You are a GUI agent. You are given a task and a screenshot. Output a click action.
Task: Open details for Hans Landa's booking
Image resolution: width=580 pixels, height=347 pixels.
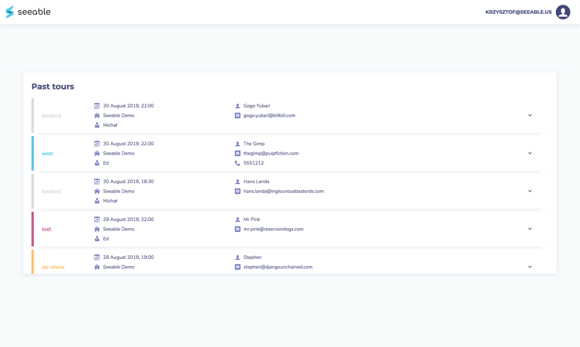pos(530,191)
